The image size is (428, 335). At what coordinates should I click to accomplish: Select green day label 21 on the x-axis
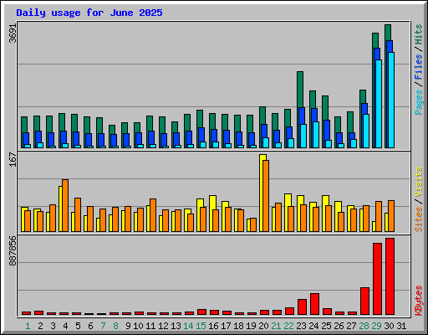pos(276,326)
